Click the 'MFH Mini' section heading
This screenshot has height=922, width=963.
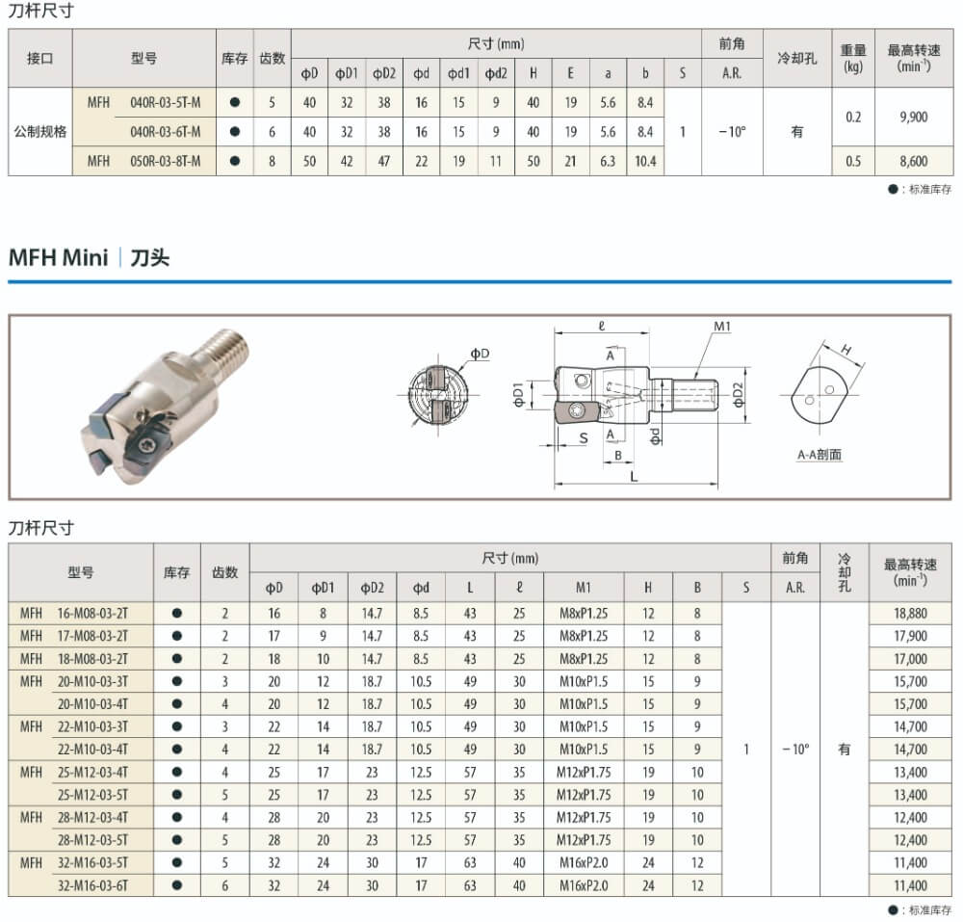click(x=59, y=257)
